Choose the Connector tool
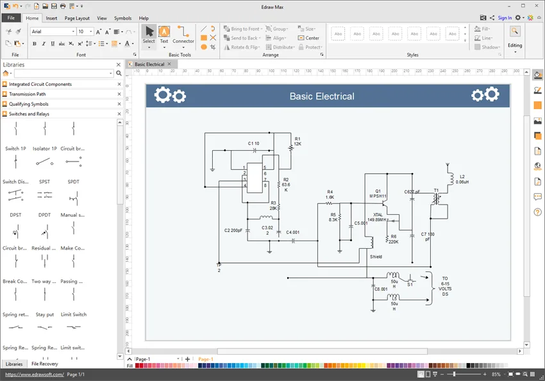Image resolution: width=545 pixels, height=381 pixels. (183, 36)
